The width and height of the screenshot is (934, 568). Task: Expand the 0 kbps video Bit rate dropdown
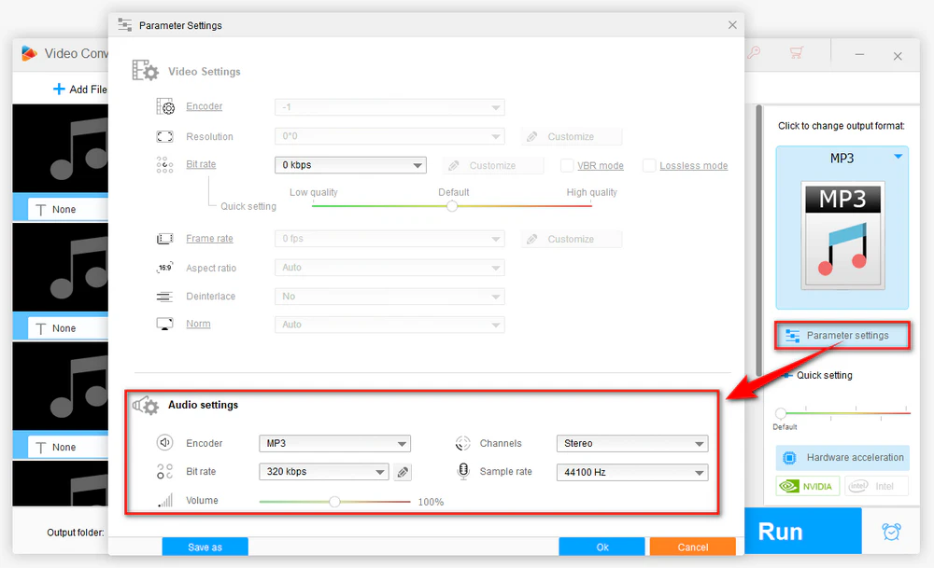point(350,165)
